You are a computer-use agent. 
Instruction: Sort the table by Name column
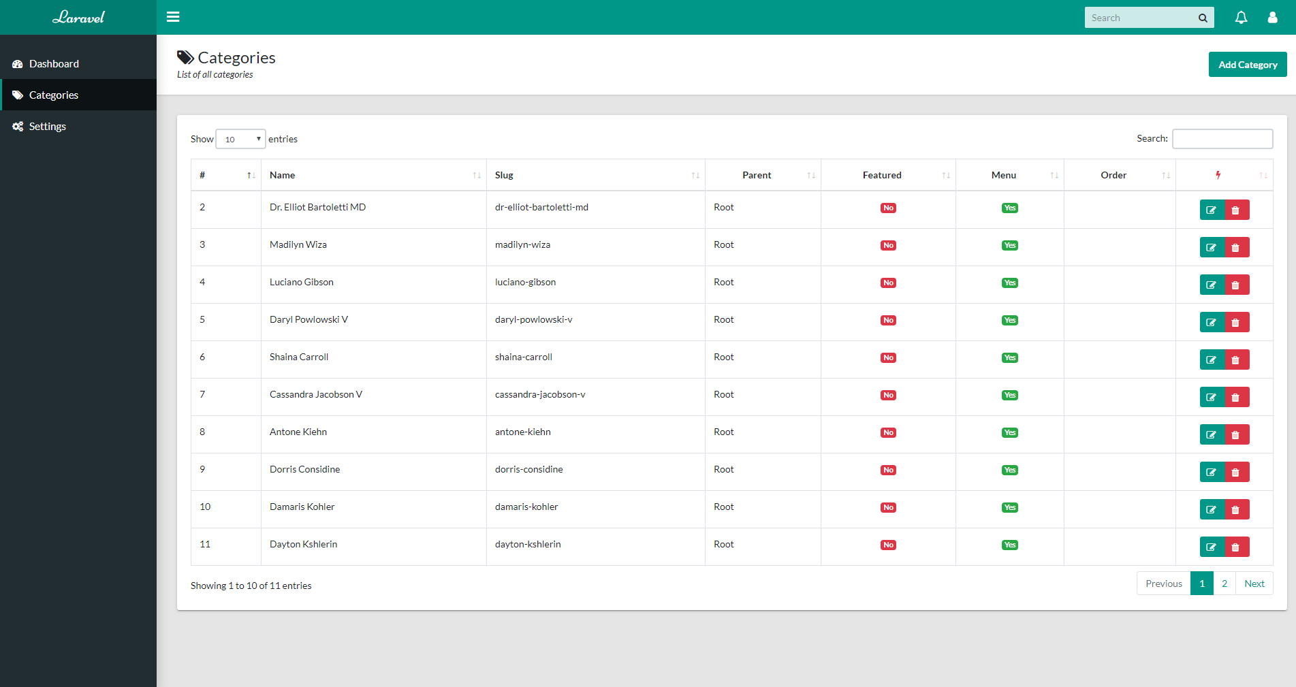click(x=282, y=175)
